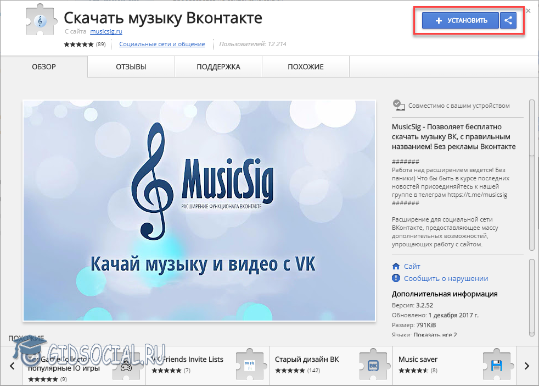Image resolution: width=539 pixels, height=386 pixels.
Task: Click the home icon beside Сайт
Action: click(x=397, y=266)
